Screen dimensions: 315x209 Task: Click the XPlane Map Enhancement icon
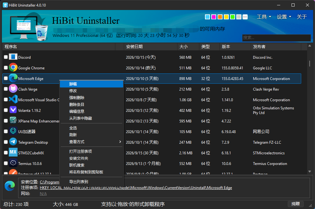click(x=13, y=120)
